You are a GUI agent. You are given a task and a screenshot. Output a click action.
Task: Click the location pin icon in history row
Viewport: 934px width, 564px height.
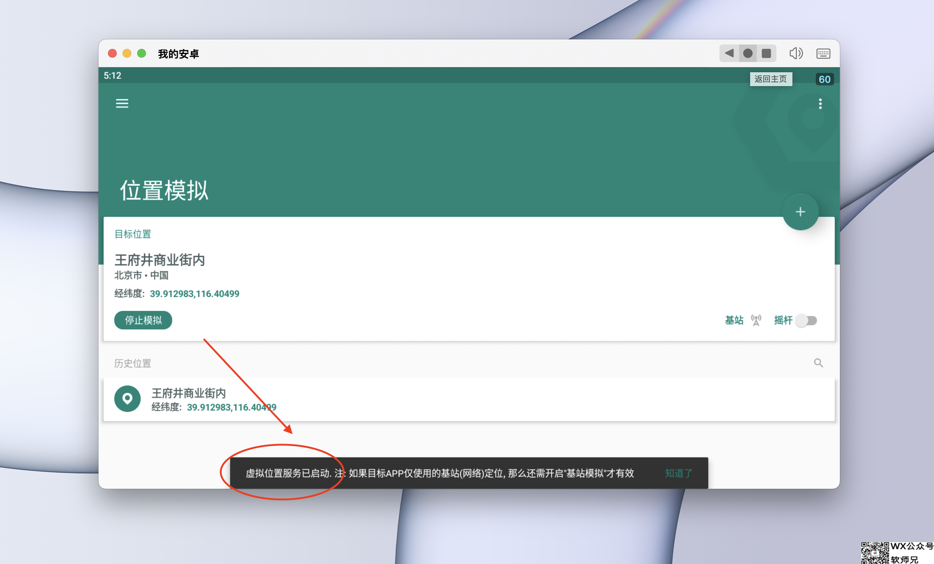click(x=127, y=398)
